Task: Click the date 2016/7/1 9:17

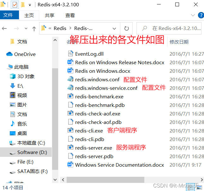Action: click(185, 165)
